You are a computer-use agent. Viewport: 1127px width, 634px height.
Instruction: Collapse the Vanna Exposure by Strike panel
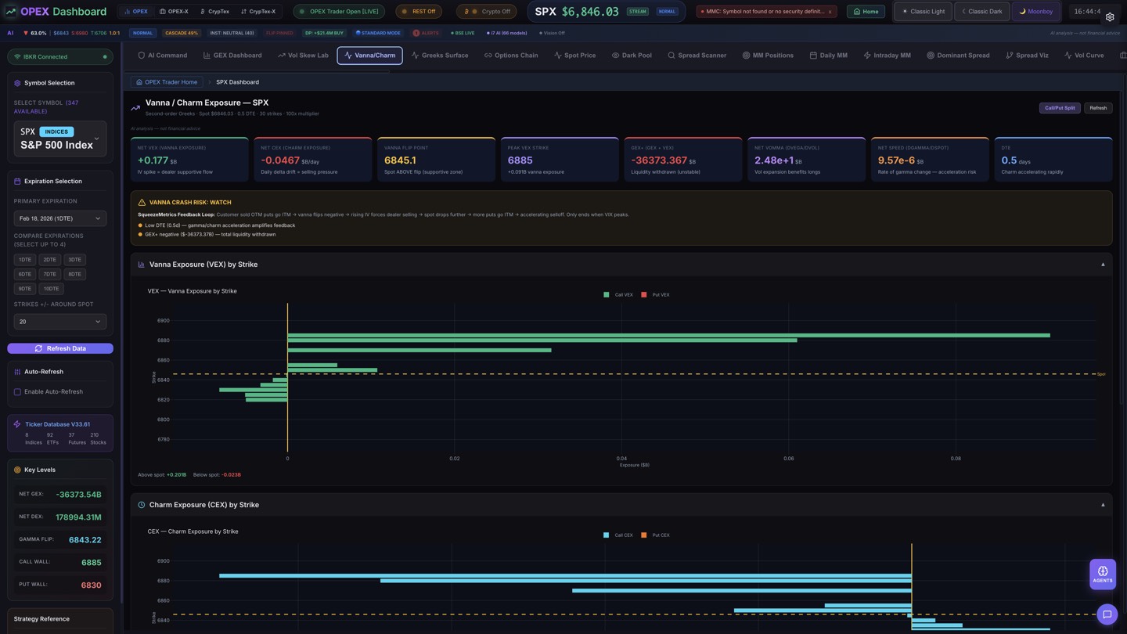pyautogui.click(x=1103, y=265)
